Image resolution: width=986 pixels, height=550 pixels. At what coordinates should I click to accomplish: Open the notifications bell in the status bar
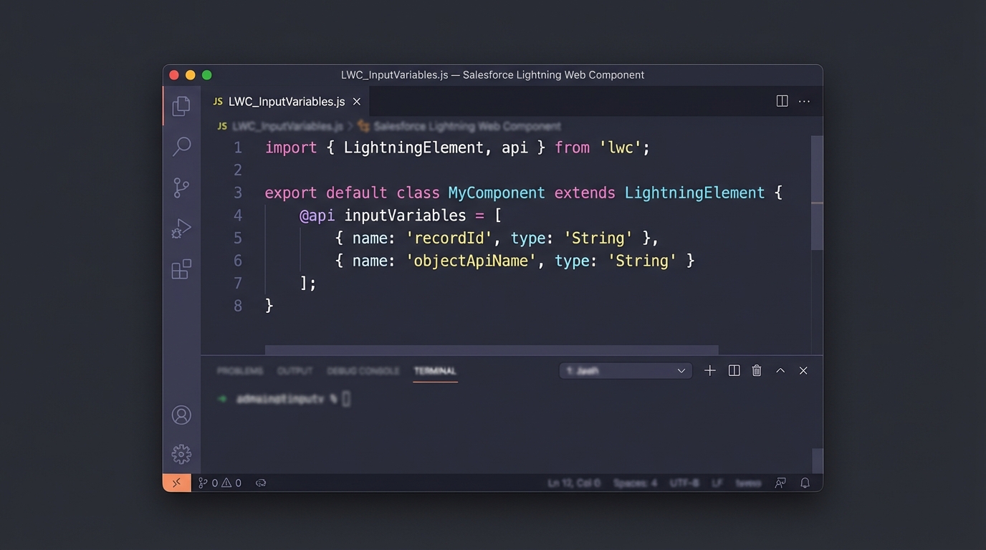pyautogui.click(x=805, y=483)
